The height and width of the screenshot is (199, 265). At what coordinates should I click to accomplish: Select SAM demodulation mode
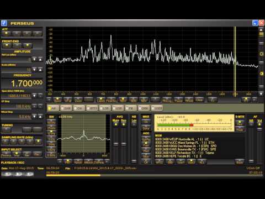[66, 108]
